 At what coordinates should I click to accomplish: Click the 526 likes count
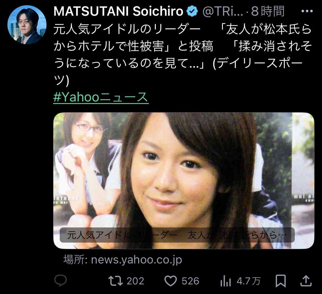pyautogui.click(x=190, y=281)
